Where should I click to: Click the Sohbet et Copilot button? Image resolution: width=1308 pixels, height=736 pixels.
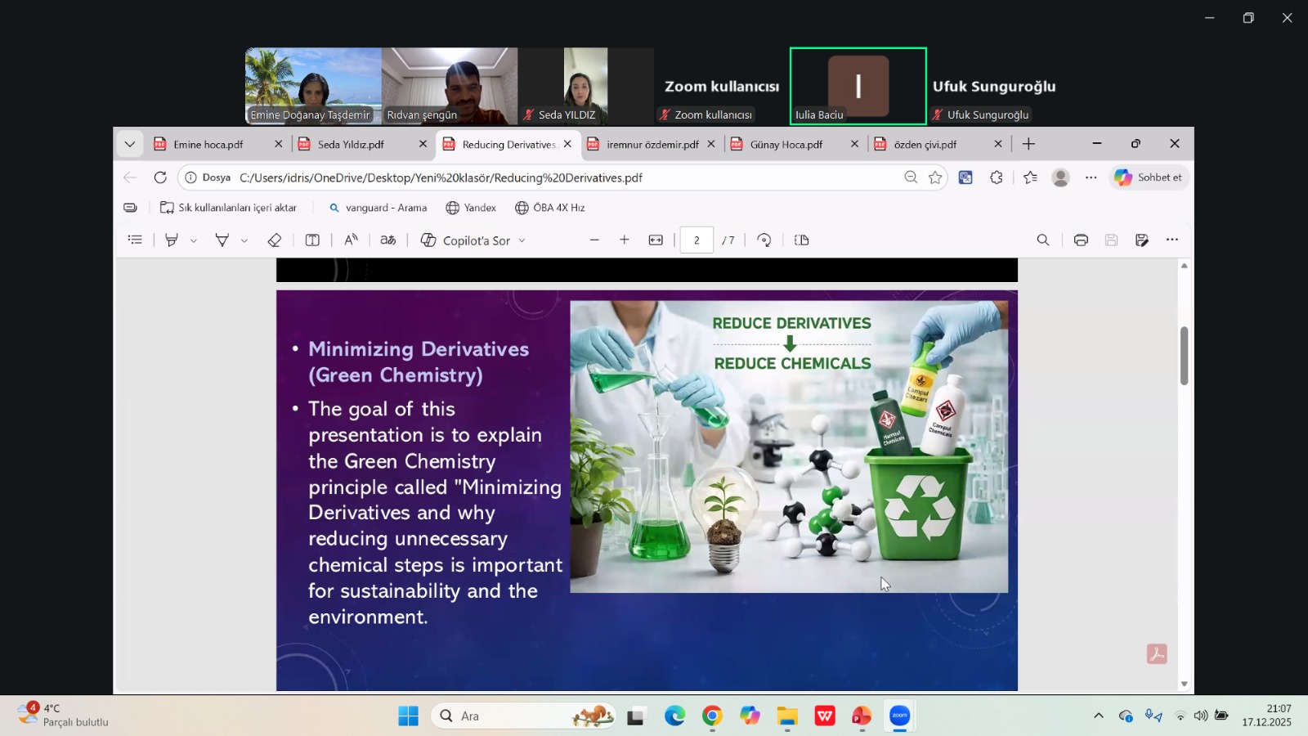1149,177
